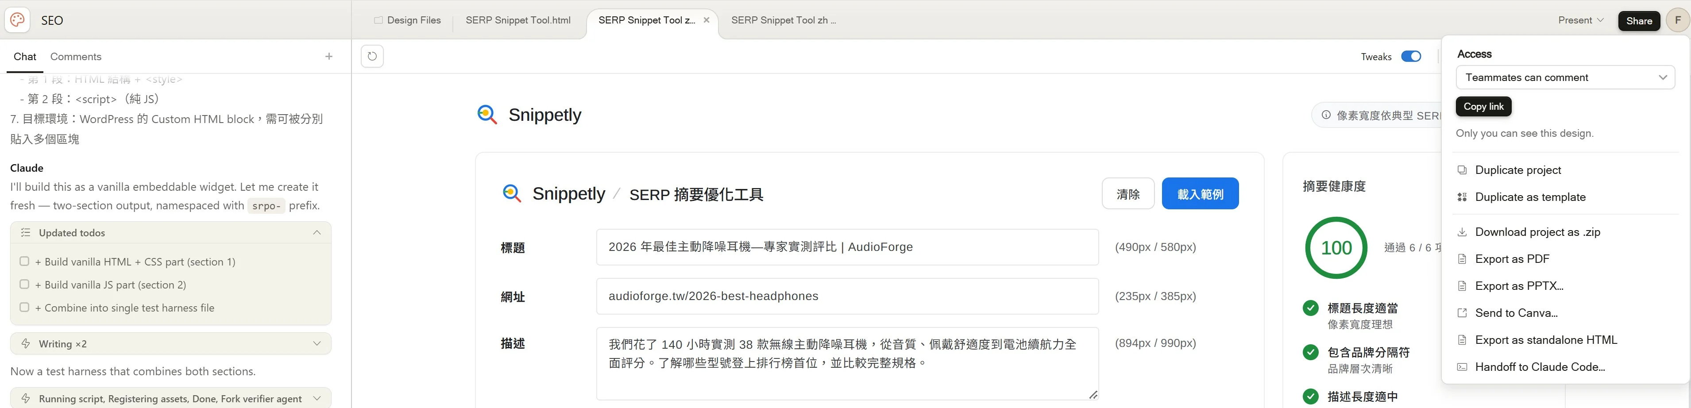Open the user avatar F menu

click(x=1677, y=20)
